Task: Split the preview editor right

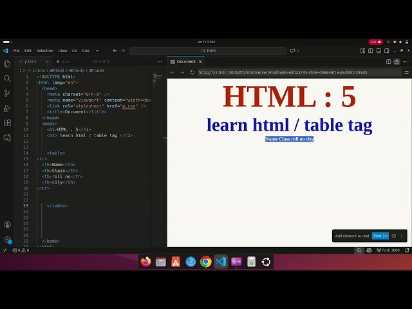Action: point(389,62)
